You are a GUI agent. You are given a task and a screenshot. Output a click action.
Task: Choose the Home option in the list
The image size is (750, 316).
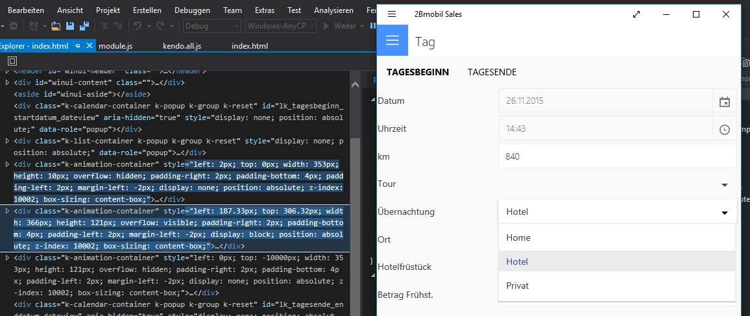(x=518, y=237)
